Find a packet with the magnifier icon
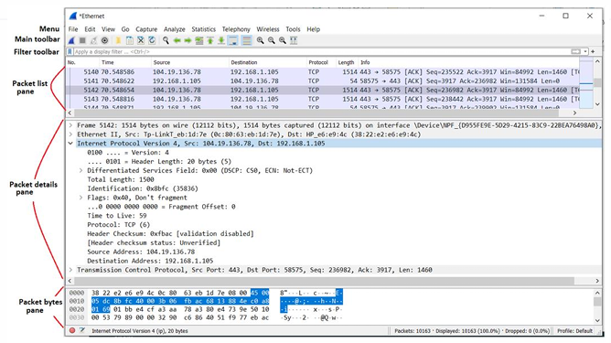This screenshot has height=343, width=611. tap(166, 40)
